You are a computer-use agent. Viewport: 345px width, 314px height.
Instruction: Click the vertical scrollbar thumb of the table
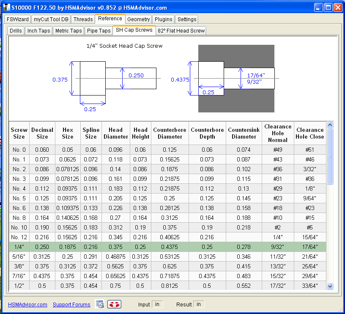coord(330,156)
